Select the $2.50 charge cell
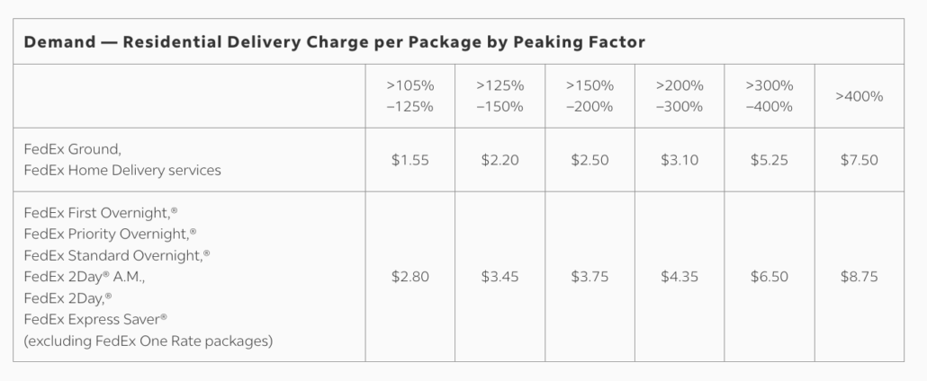 pyautogui.click(x=589, y=160)
